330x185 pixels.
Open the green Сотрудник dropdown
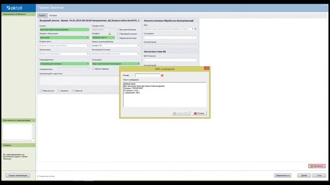tap(115, 64)
